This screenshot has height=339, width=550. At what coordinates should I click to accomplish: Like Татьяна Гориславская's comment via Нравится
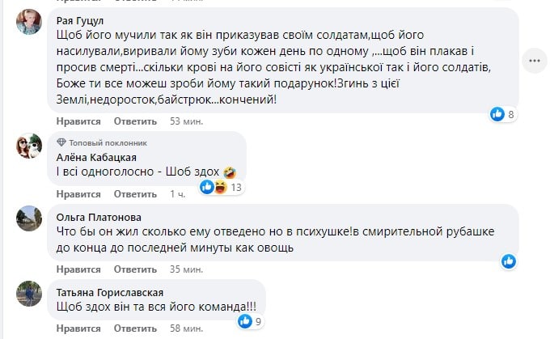click(x=79, y=328)
